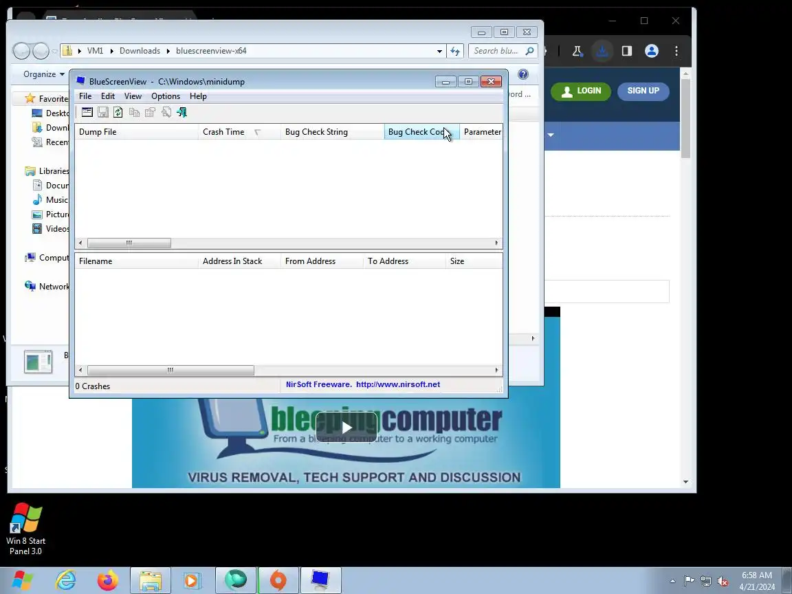The height and width of the screenshot is (594, 792).
Task: Sort by the Crash Time column header
Action: click(x=239, y=132)
